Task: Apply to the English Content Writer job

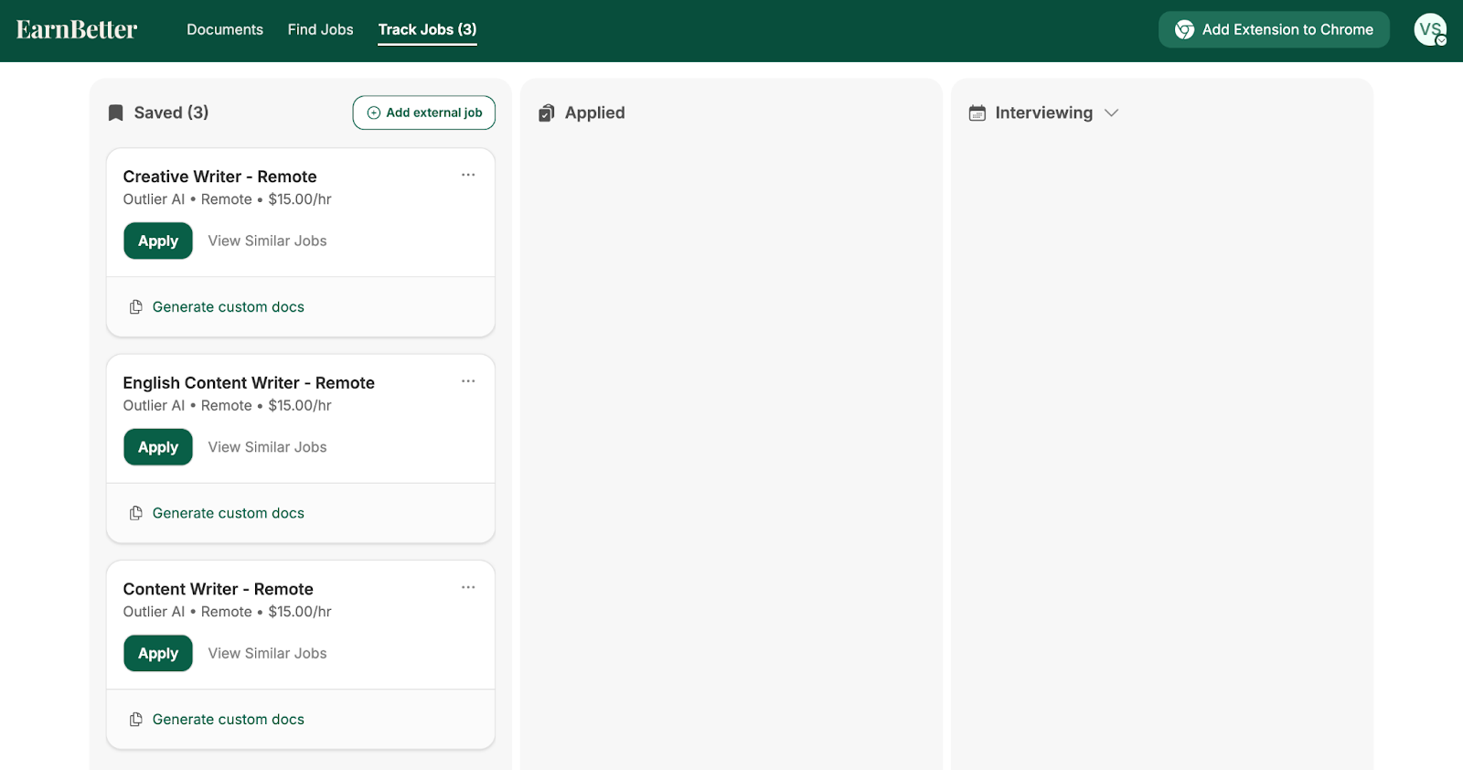Action: pyautogui.click(x=158, y=447)
